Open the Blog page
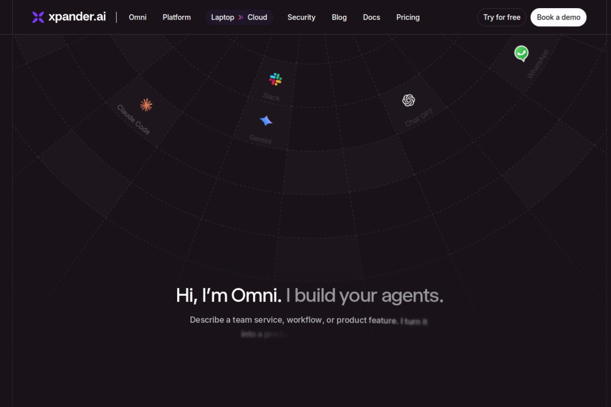The height and width of the screenshot is (407, 611). [x=339, y=17]
